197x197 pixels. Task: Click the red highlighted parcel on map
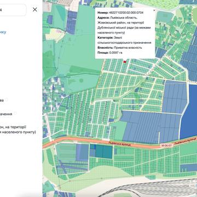point(125,62)
